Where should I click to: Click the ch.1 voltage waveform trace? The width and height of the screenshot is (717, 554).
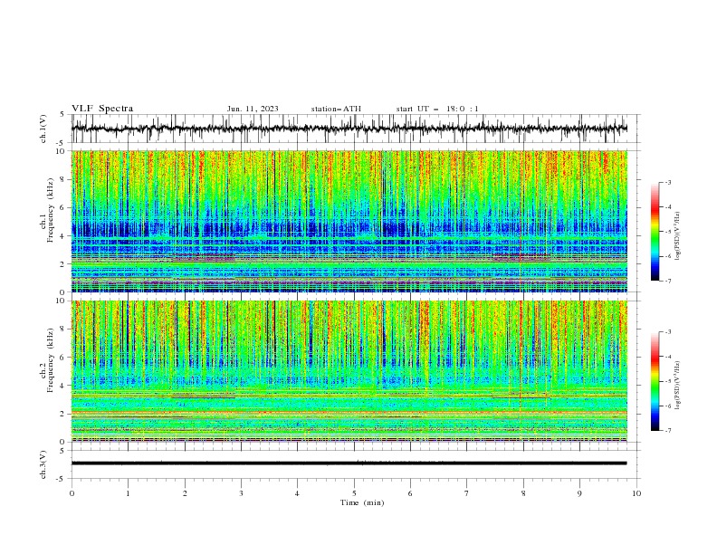pyautogui.click(x=349, y=129)
